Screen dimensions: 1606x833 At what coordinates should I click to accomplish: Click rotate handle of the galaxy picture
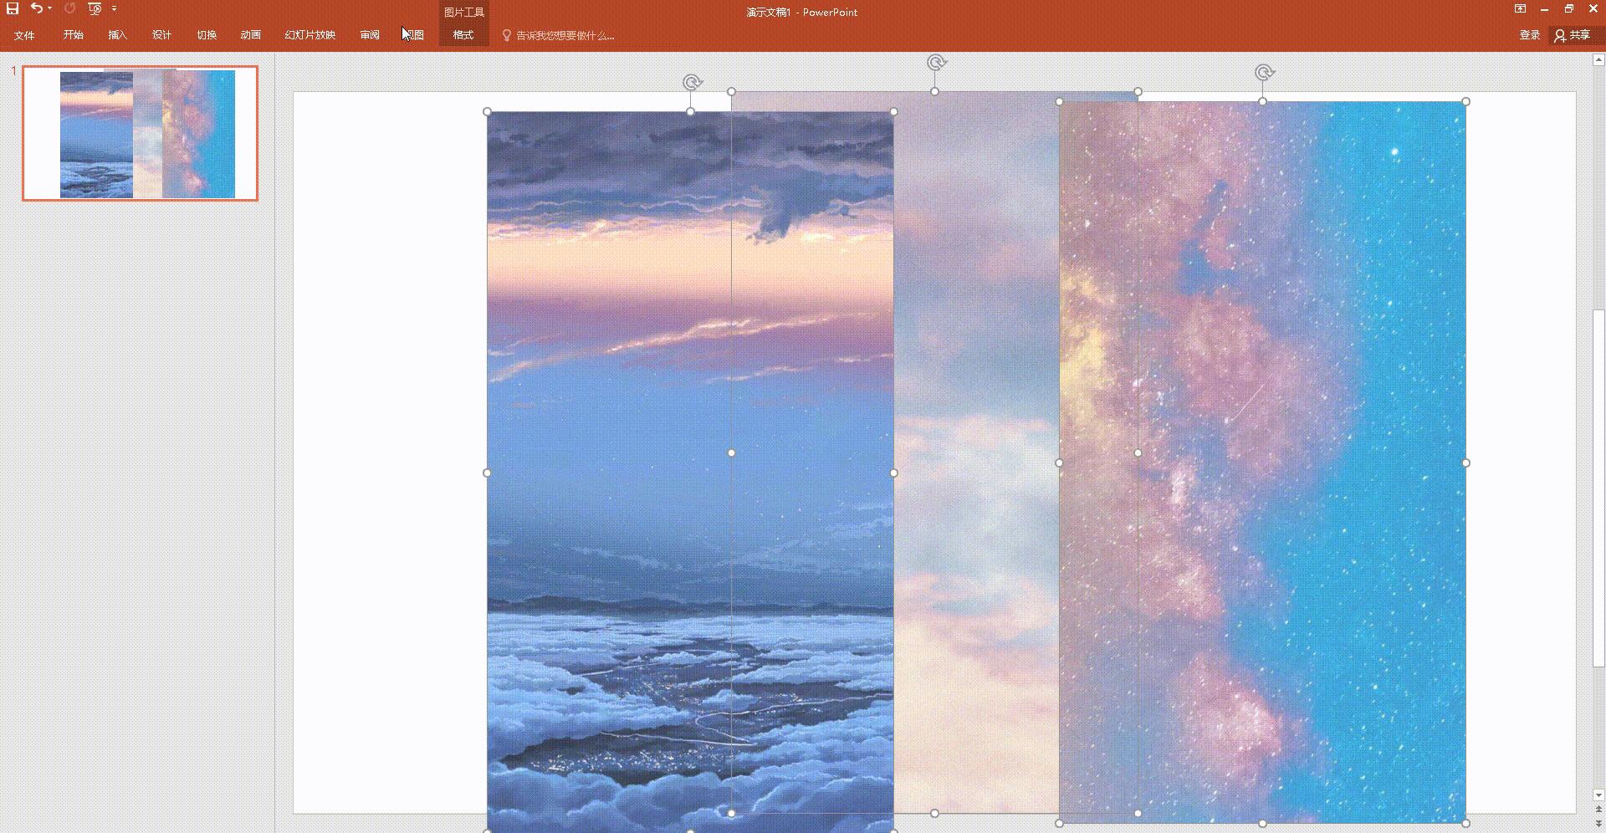point(1263,73)
